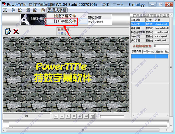This screenshot has width=175, height=134.
Task: Jump to last frame button
Action: (86, 116)
